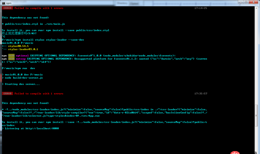
Task: Click the 'npm' title text in the title bar
Action: coord(9,3)
